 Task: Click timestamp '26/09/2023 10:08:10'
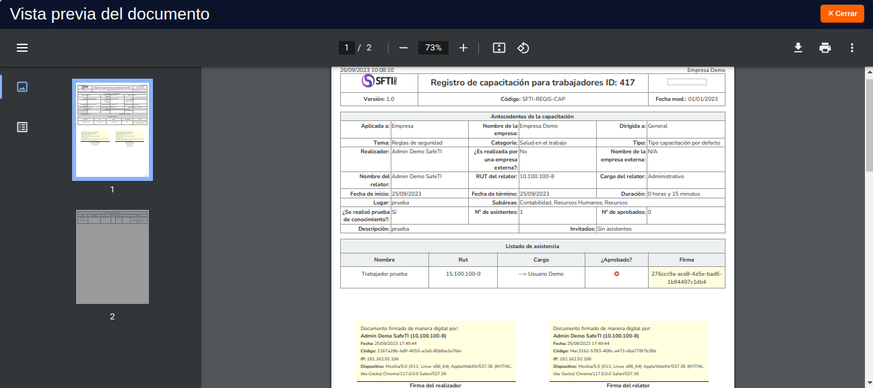pos(367,70)
